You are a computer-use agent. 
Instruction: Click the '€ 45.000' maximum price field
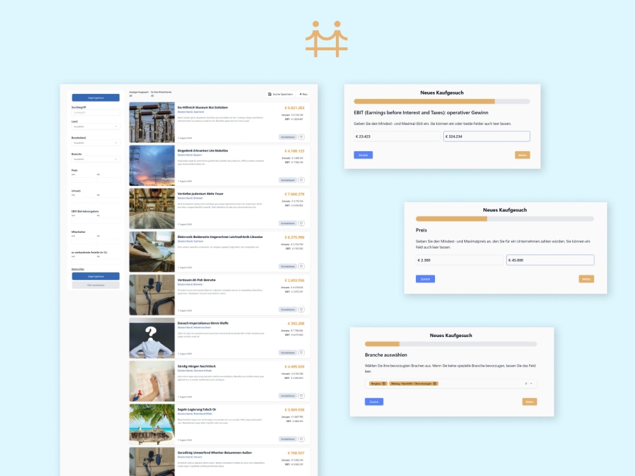tap(550, 260)
